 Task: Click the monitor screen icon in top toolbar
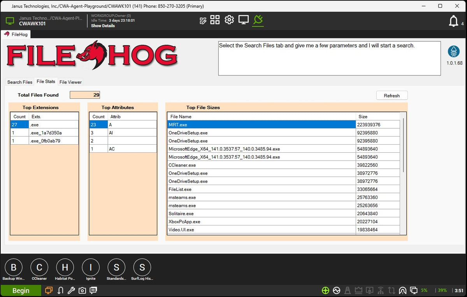click(x=244, y=20)
